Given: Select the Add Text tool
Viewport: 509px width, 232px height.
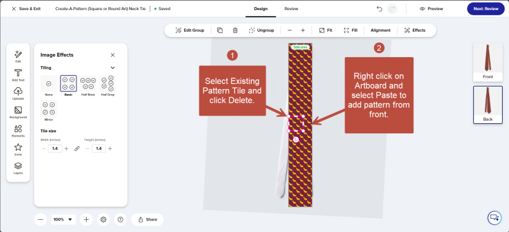Looking at the screenshot, I should [18, 75].
